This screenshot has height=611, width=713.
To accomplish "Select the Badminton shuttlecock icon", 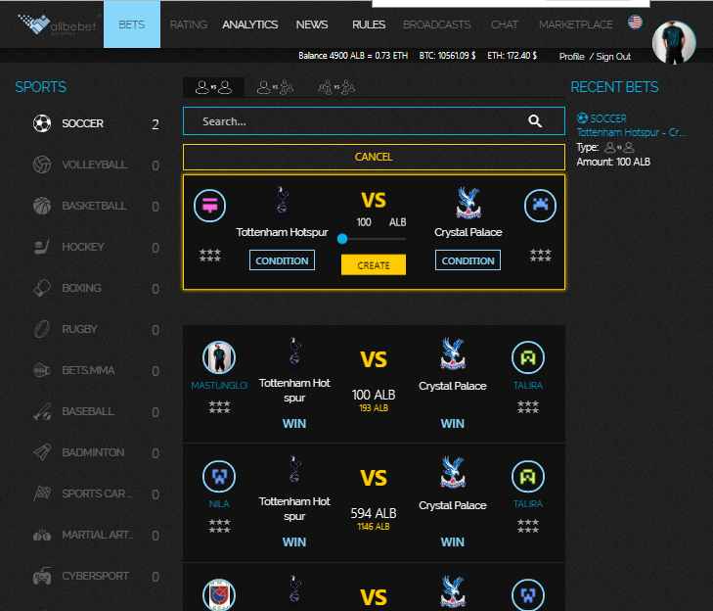I will [x=42, y=452].
